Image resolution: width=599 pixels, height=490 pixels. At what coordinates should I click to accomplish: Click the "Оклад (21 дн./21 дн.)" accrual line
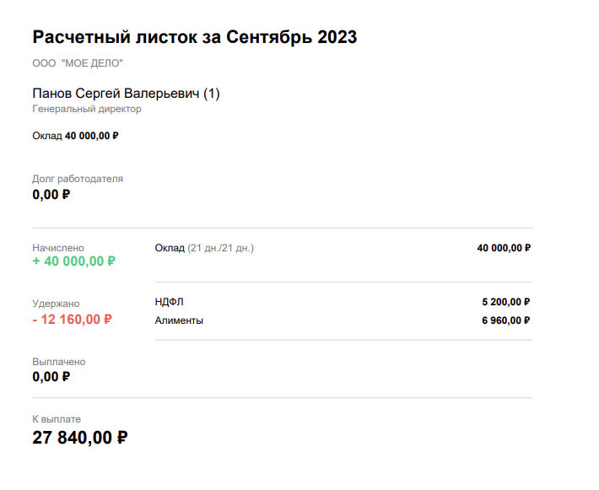pyautogui.click(x=204, y=248)
